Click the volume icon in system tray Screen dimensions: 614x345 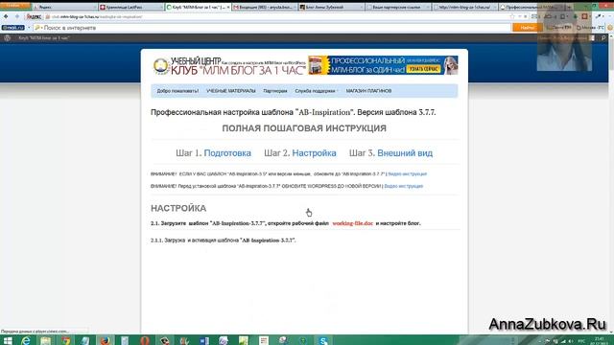(x=571, y=341)
